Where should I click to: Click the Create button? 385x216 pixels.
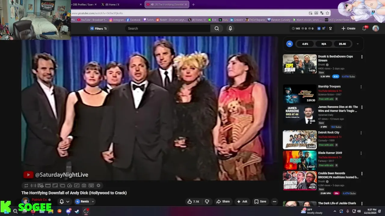(348, 28)
